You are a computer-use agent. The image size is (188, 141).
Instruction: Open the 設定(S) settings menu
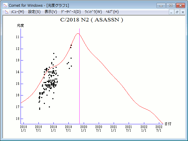pos(34,12)
